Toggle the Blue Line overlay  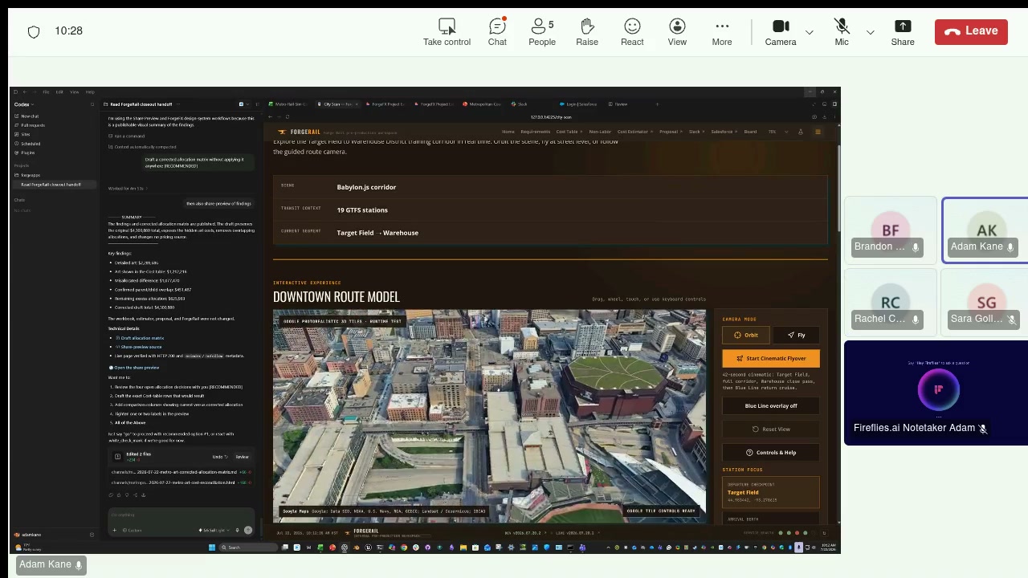point(771,405)
